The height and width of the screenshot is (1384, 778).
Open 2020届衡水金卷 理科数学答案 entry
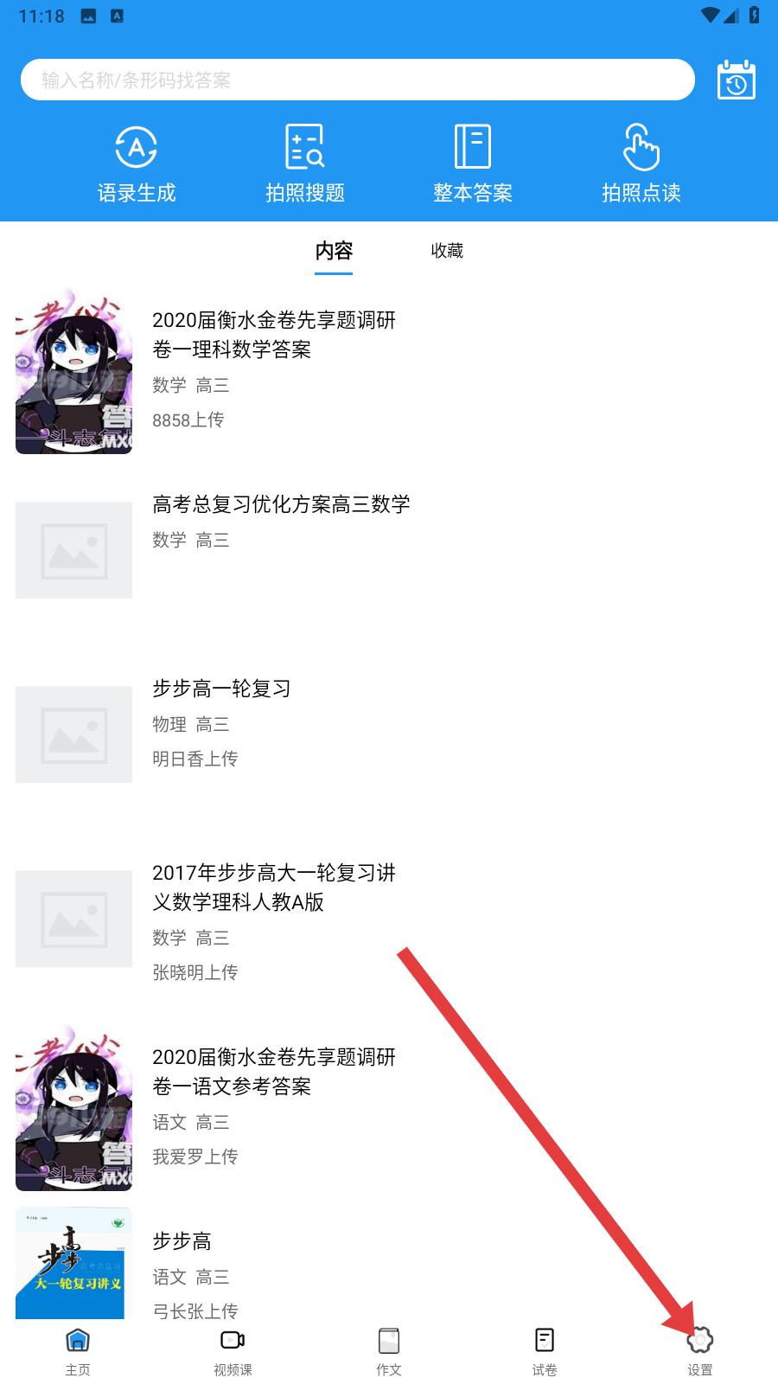[x=389, y=371]
